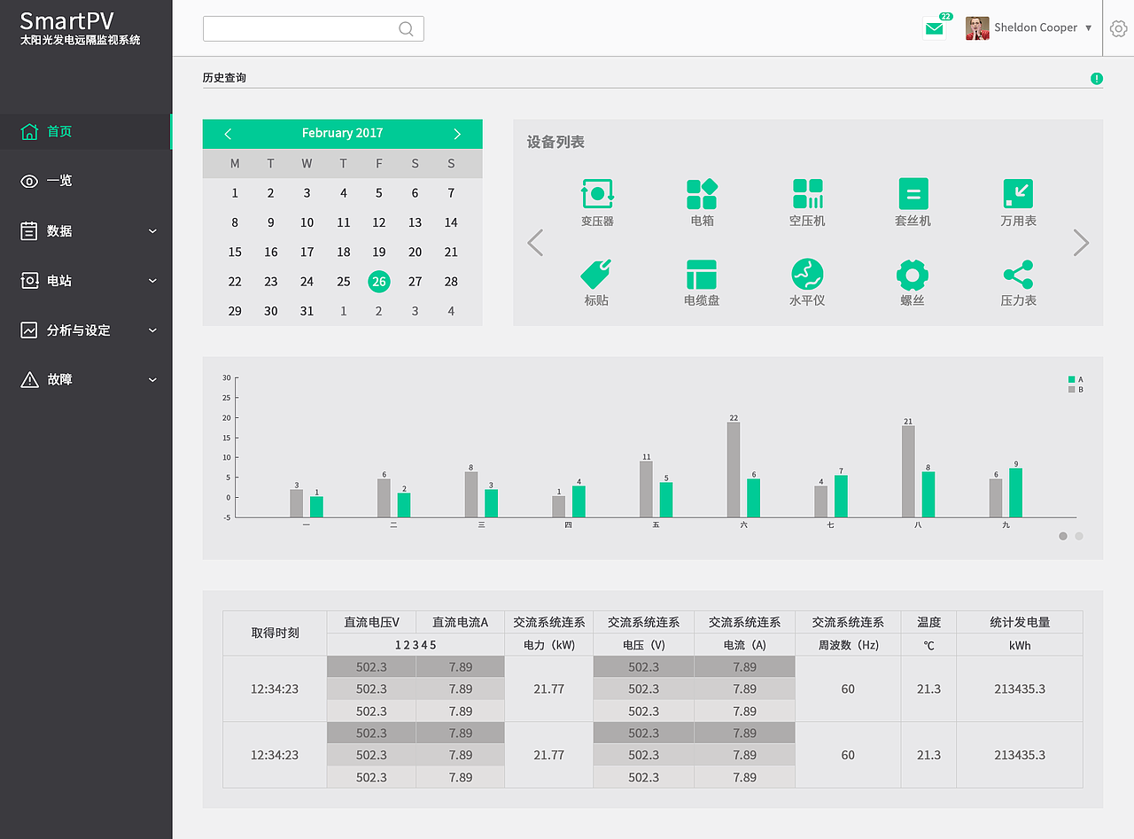
Task: Click the 电站 station icon in the sidebar
Action: 29,280
